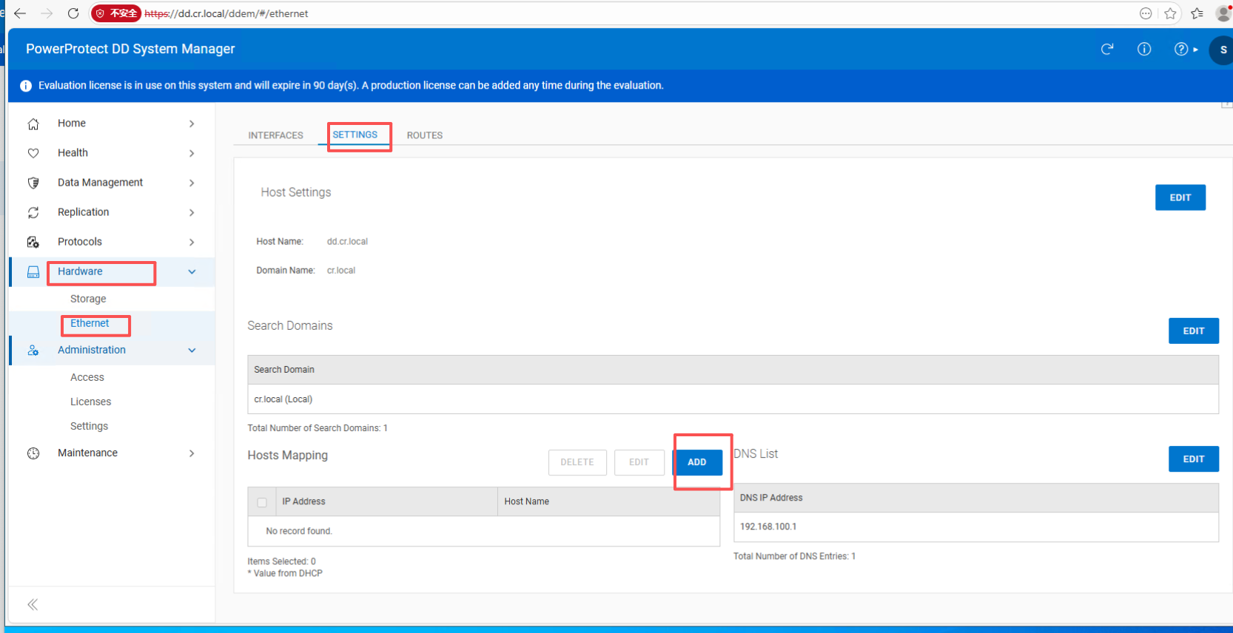This screenshot has height=633, width=1233.
Task: Click the Health heart icon
Action: point(33,153)
